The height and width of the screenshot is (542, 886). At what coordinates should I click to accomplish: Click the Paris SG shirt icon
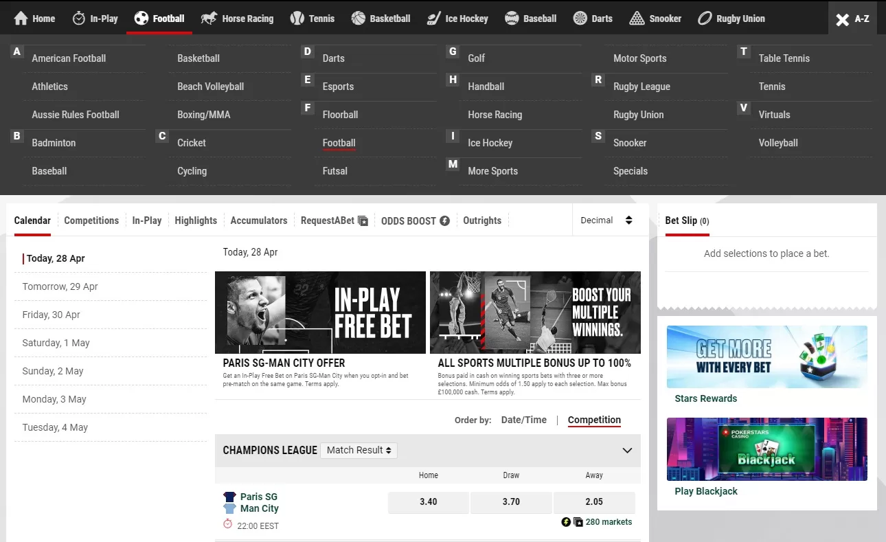tap(229, 497)
